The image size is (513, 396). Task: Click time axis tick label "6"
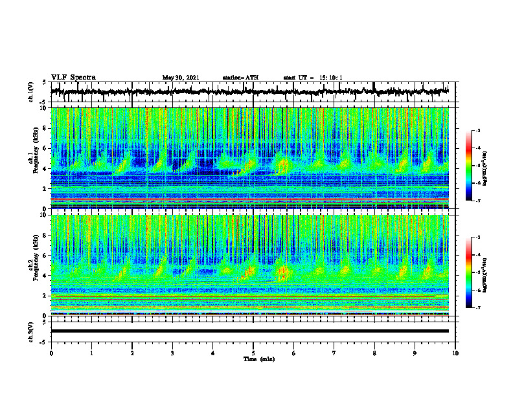[x=294, y=353]
